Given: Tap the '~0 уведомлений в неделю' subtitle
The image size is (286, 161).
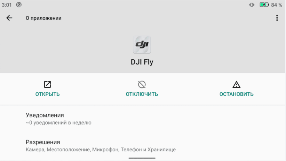Looking at the screenshot, I should (58, 122).
